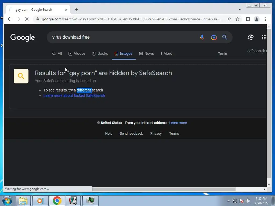This screenshot has width=275, height=206.
Task: Start voice search with microphone
Action: 202,37
